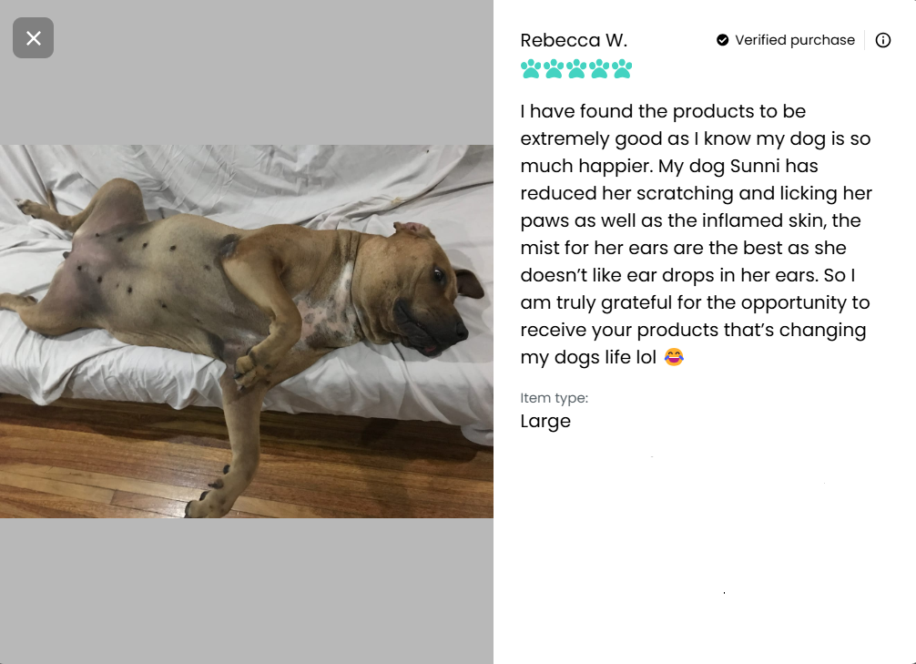The image size is (916, 664).
Task: Click the fourth paw rating icon
Action: click(599, 69)
